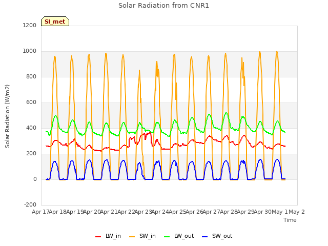Click the 200 y-axis tick label
328x246 pixels.
[31, 154]
